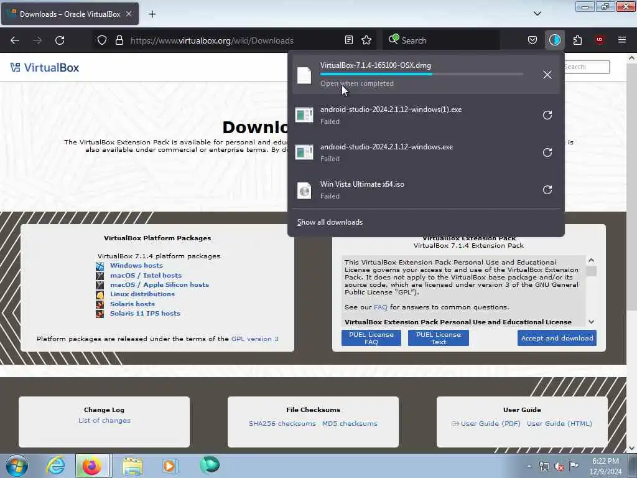
Task: Open the Linux distributions link
Action: coord(142,294)
